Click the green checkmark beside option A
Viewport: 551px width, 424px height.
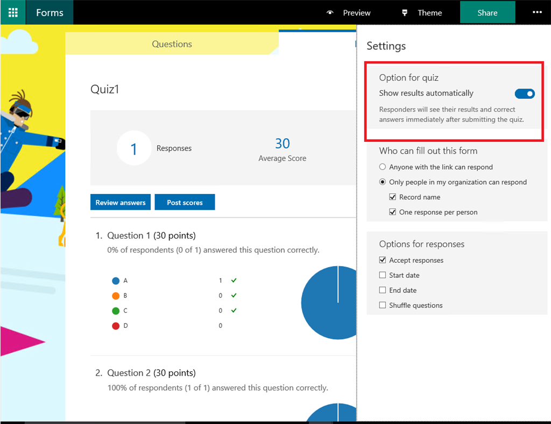[x=234, y=280]
